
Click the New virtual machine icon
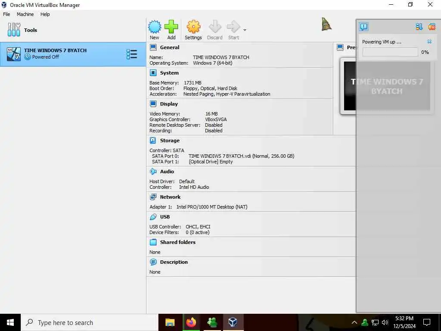coord(155,27)
